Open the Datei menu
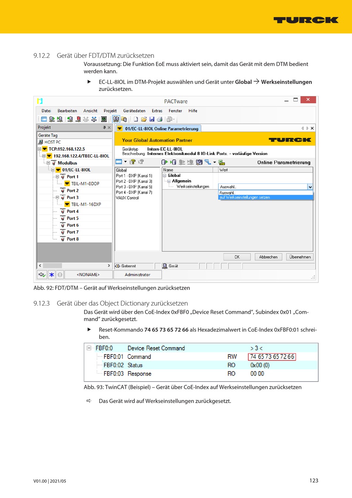The image size is (352, 498). (46, 111)
